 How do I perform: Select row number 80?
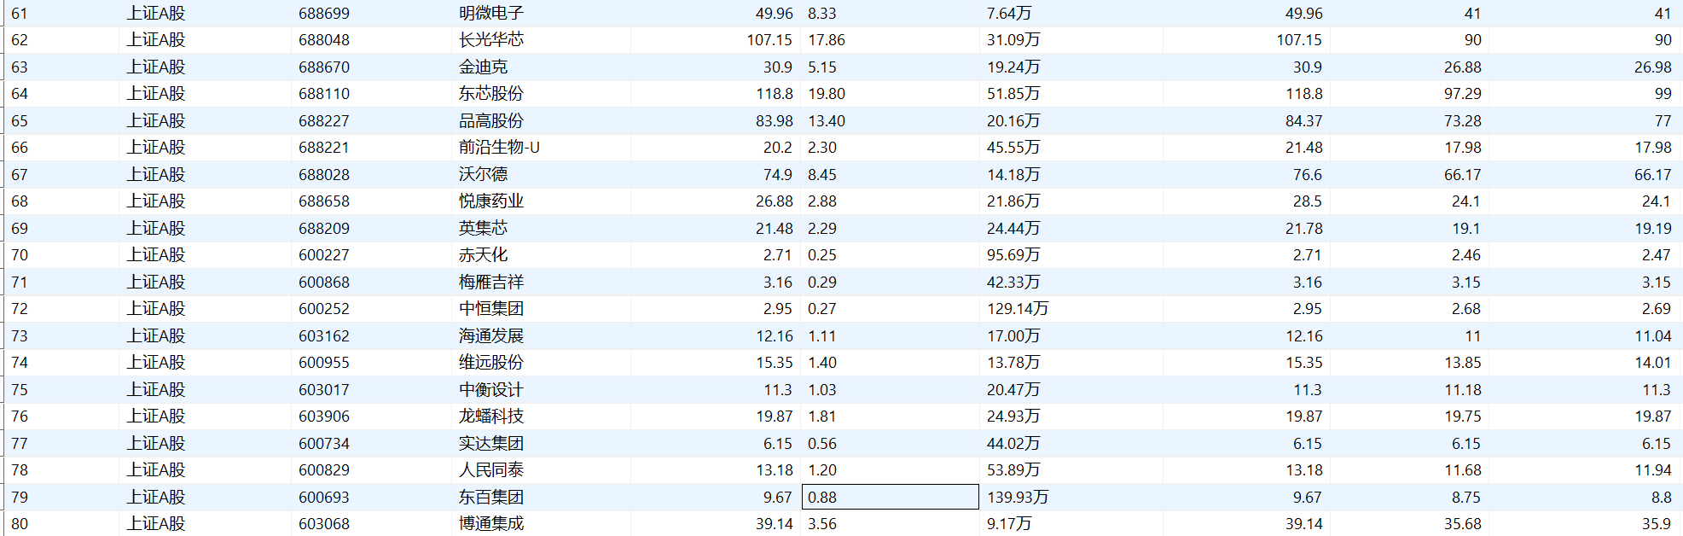pyautogui.click(x=20, y=524)
